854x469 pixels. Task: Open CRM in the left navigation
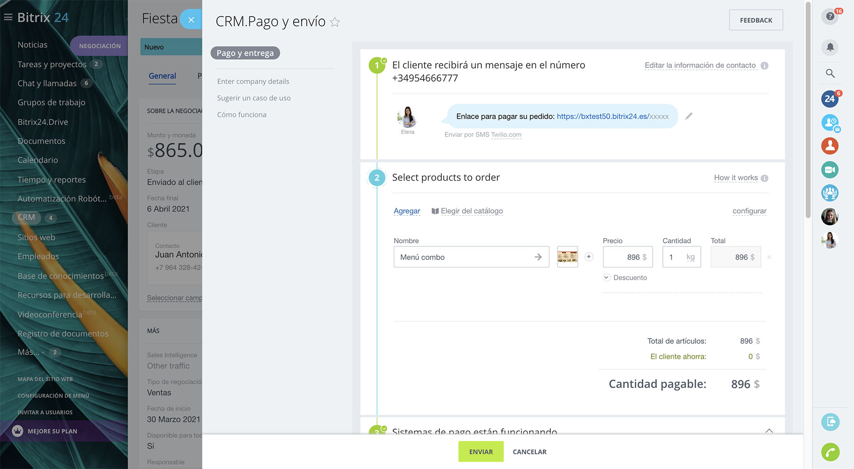(x=27, y=217)
